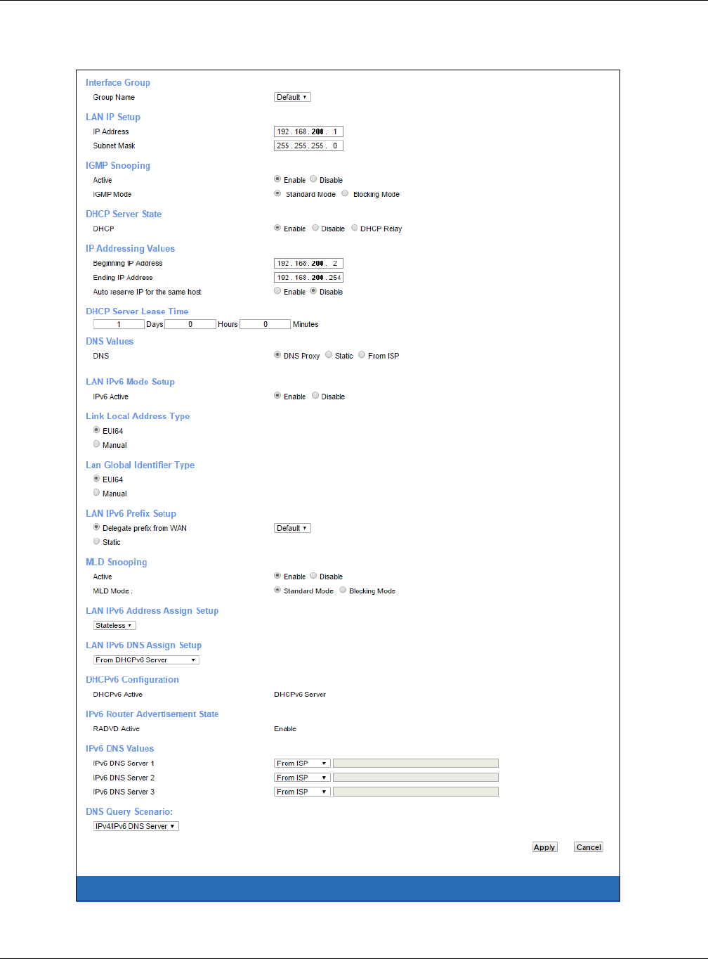Open the IPv4/IPv6 DNS Server dropdown
Viewport: 708px width, 959px height.
pyautogui.click(x=136, y=826)
